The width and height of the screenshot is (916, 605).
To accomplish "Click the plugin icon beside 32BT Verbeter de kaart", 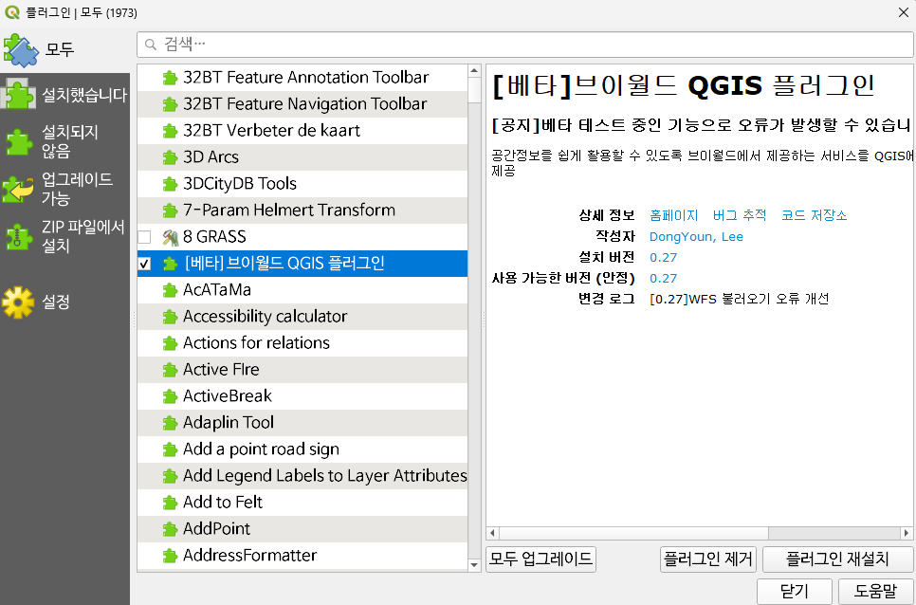I will pos(170,131).
